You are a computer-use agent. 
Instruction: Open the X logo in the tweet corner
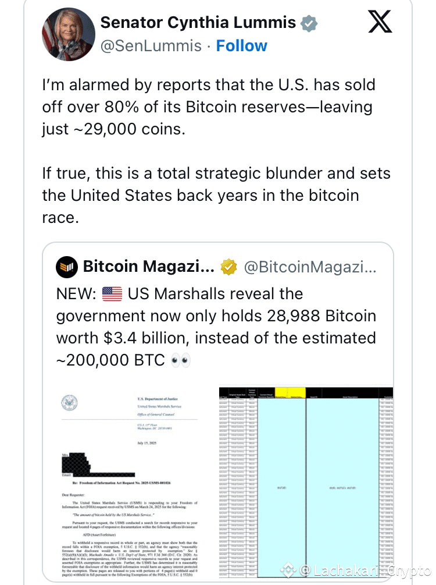[380, 22]
